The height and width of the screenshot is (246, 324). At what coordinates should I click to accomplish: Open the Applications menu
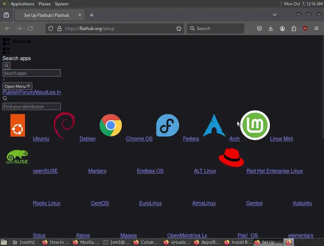[22, 4]
